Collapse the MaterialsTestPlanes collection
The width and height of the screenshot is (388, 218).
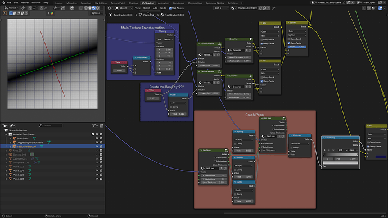[x=6, y=134]
